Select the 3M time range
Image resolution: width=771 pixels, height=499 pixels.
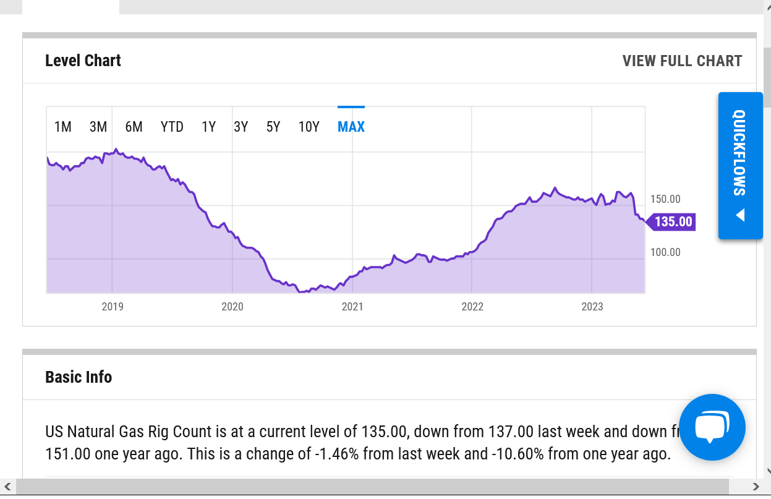pyautogui.click(x=98, y=127)
